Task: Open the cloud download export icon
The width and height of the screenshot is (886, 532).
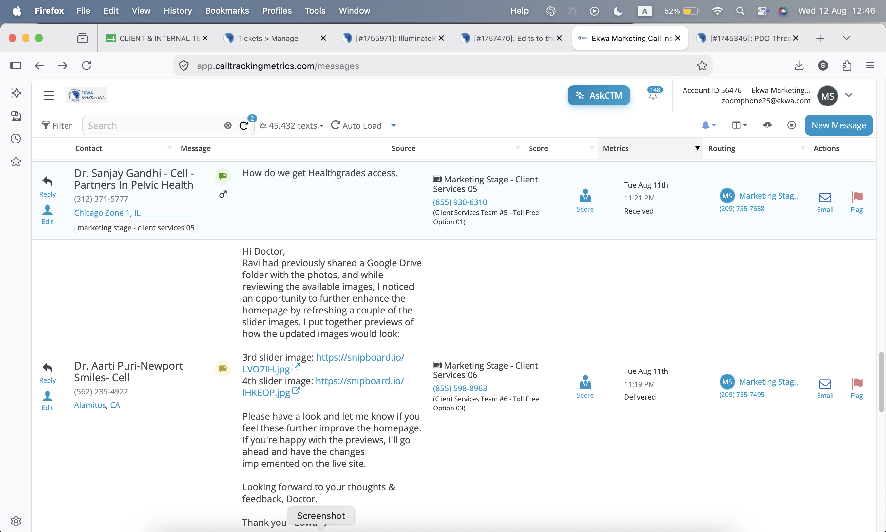Action: click(767, 125)
